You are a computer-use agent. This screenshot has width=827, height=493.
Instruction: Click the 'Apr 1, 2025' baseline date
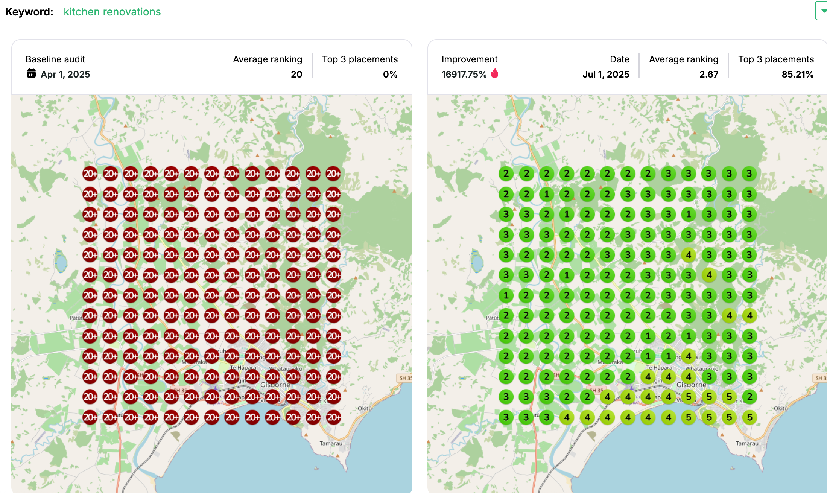pos(65,74)
